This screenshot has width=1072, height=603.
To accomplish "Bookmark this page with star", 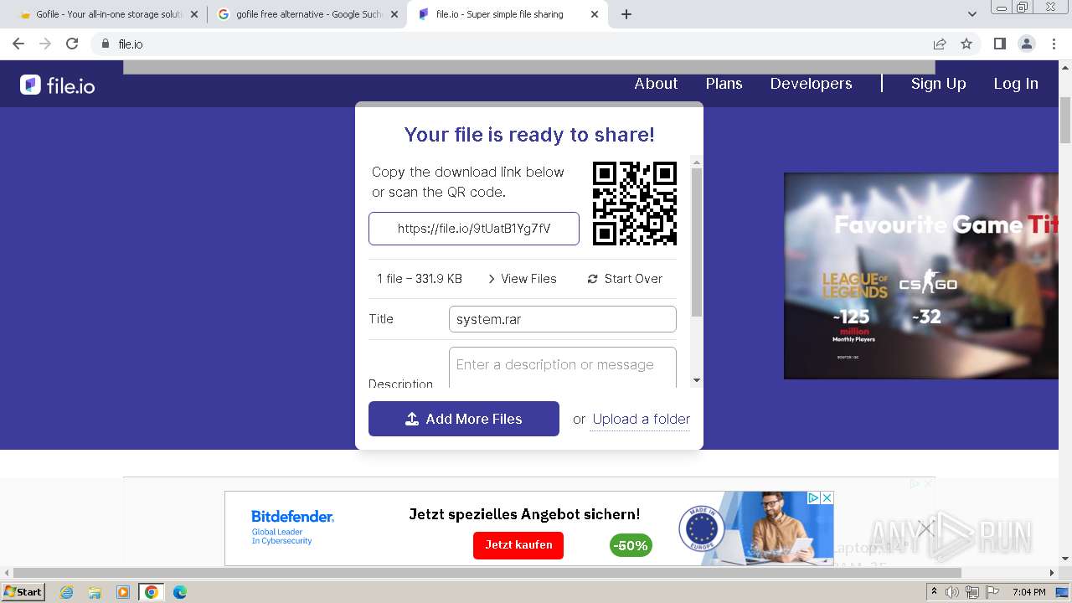I will [966, 44].
